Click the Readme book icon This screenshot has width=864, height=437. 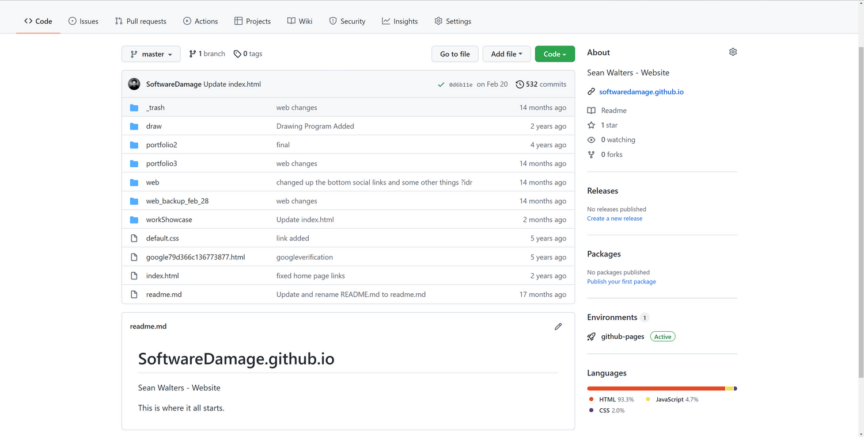click(x=591, y=110)
